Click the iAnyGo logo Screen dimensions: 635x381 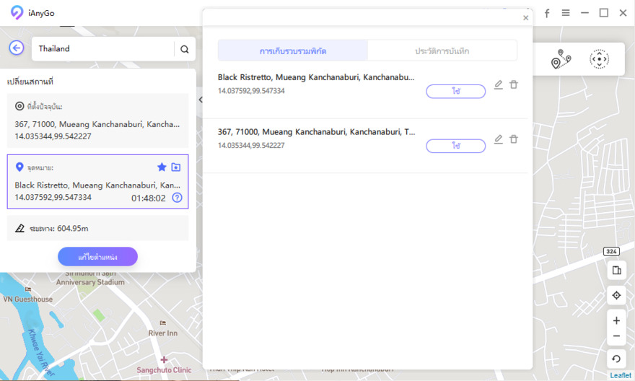(x=17, y=12)
